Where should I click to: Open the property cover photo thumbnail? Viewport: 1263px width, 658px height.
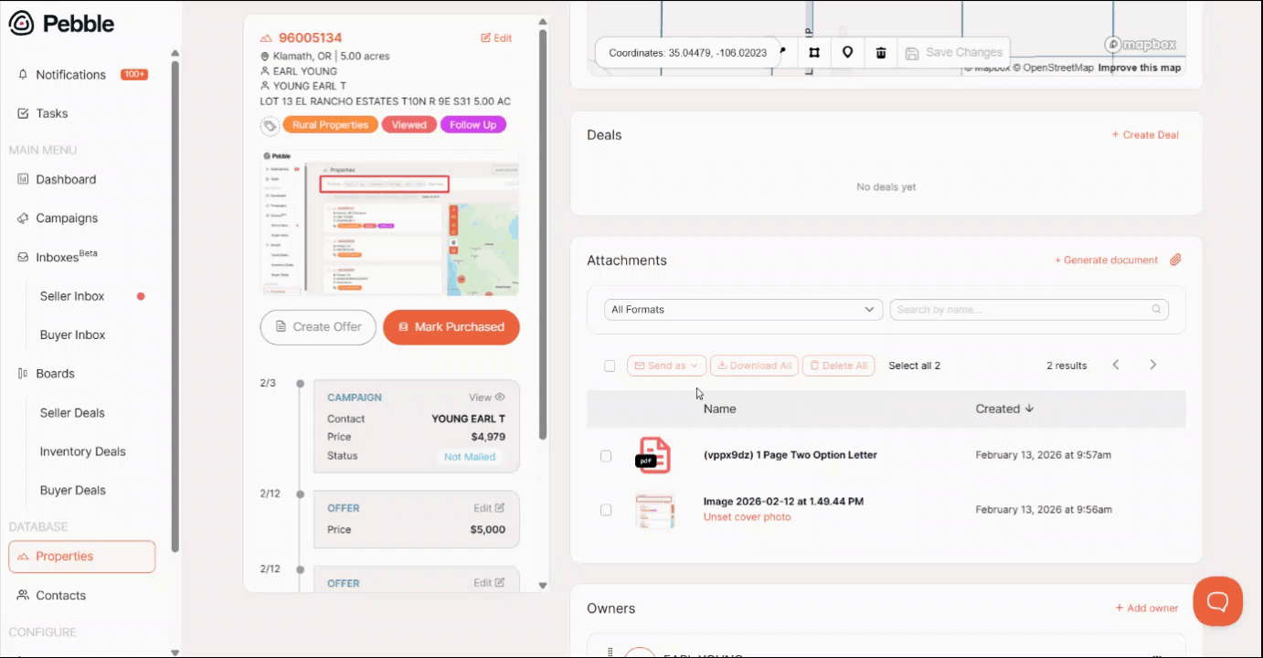click(389, 223)
